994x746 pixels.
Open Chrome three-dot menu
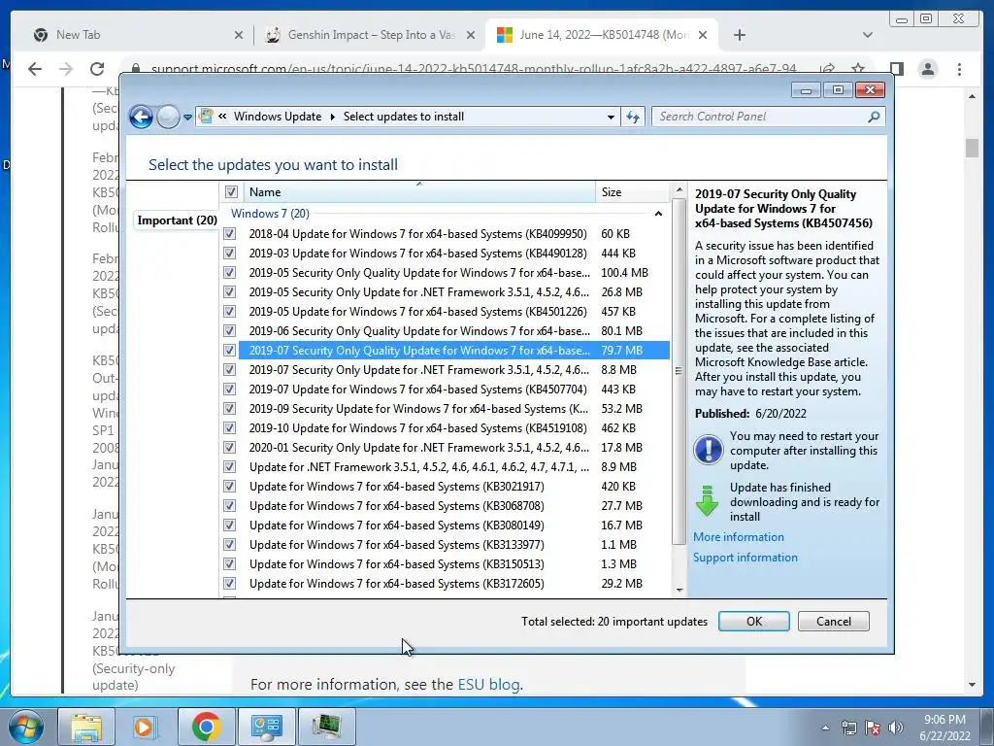[x=959, y=69]
